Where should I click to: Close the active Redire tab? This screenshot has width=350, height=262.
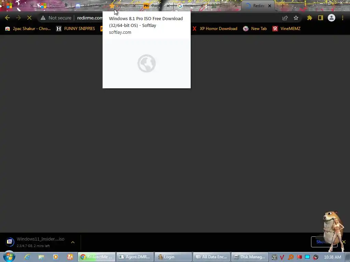pyautogui.click(x=270, y=6)
